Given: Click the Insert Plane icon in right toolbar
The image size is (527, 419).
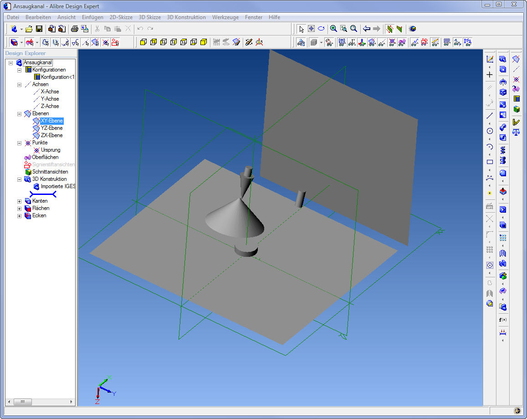Looking at the screenshot, I should click(x=516, y=59).
